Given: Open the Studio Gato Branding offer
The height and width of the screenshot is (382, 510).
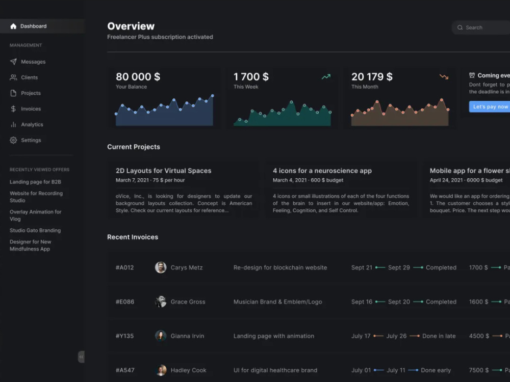Looking at the screenshot, I should [35, 230].
